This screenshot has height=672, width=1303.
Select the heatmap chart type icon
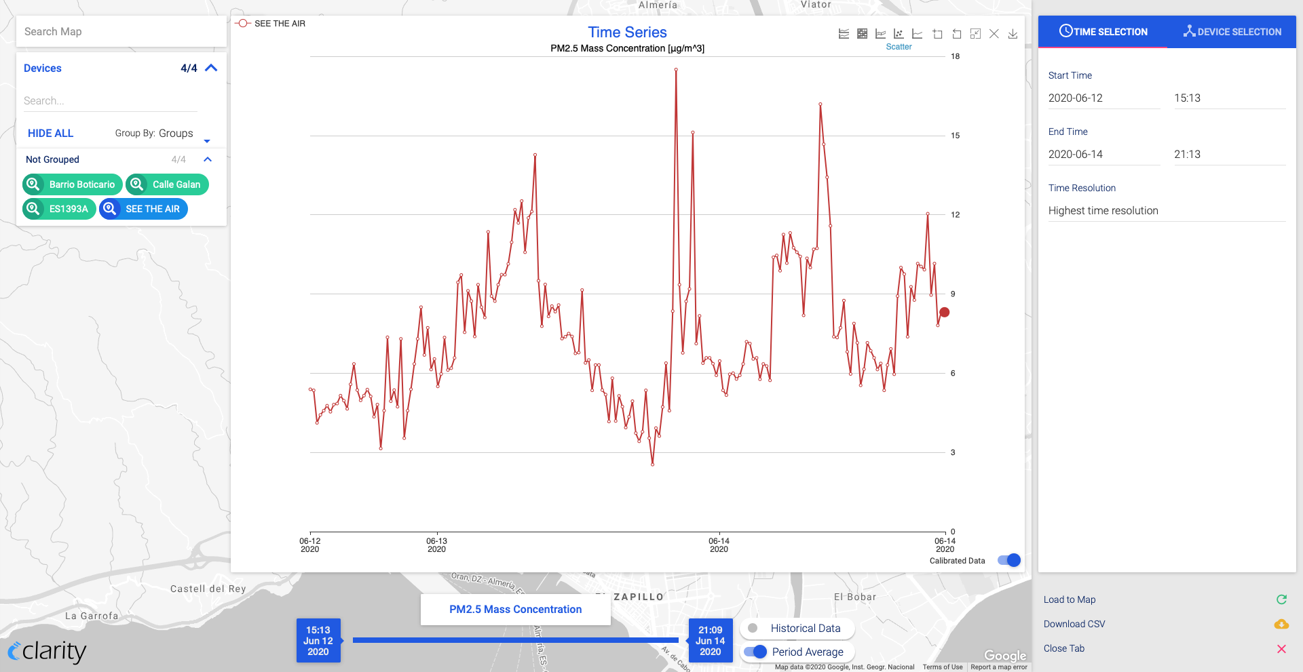coord(862,34)
